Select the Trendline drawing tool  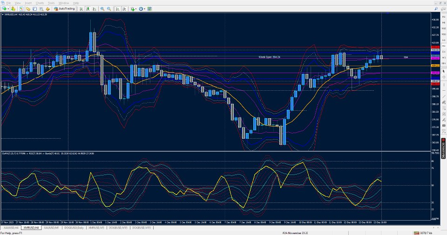(x=444, y=97)
